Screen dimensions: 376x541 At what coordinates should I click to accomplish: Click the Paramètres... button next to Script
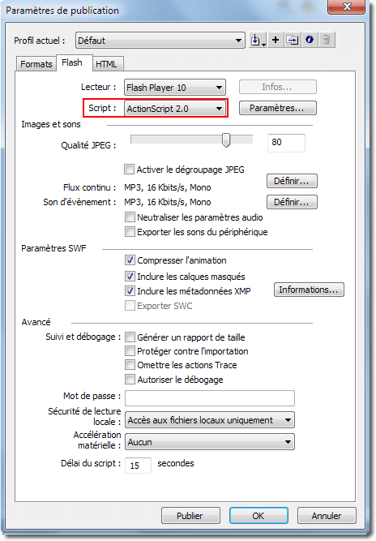coord(277,108)
